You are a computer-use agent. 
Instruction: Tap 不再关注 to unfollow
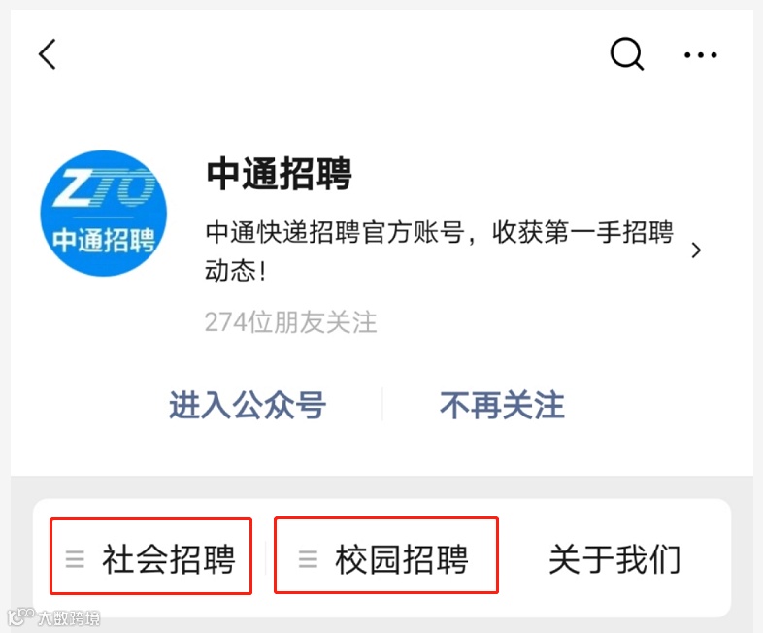pos(502,405)
